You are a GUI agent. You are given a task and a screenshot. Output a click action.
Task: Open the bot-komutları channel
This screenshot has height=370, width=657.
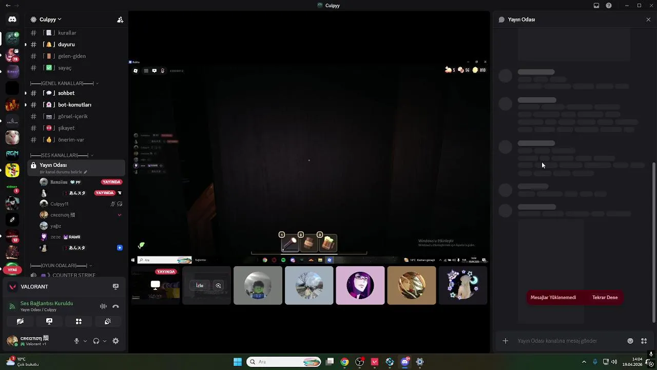click(x=75, y=105)
